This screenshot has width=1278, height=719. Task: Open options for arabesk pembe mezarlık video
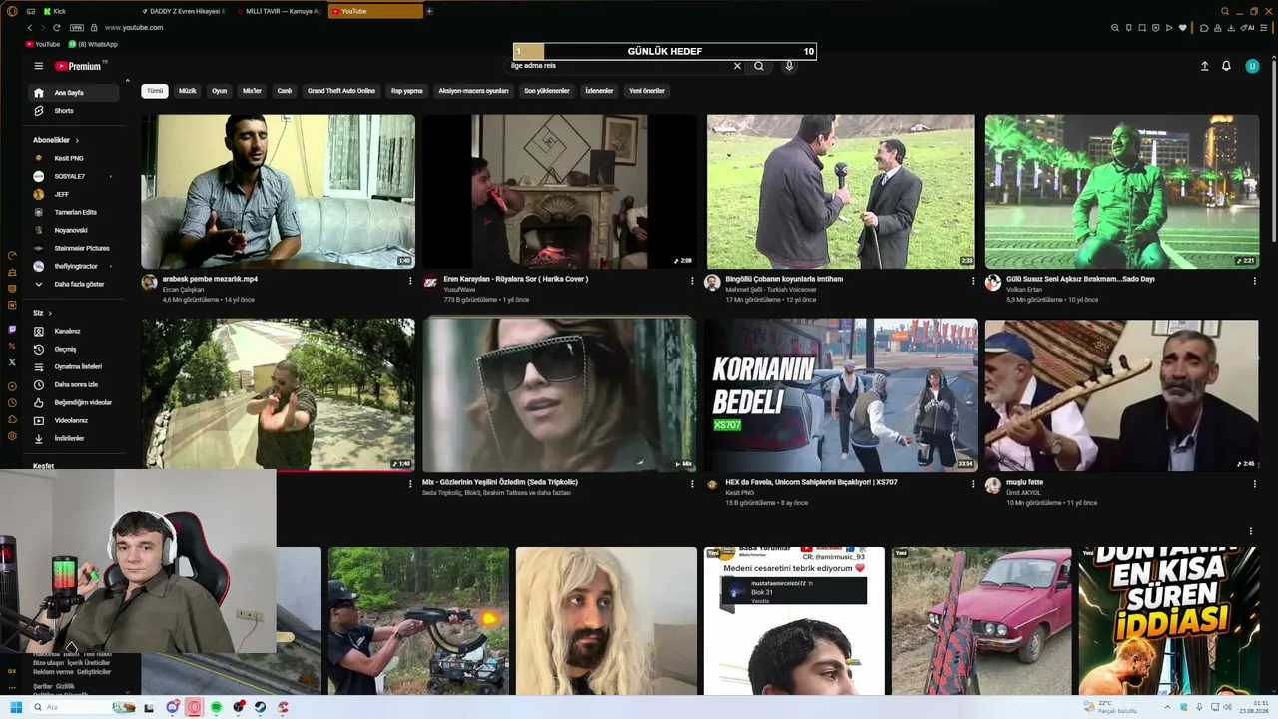(410, 281)
